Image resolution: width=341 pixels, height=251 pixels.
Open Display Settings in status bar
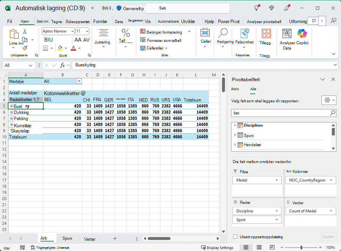(217, 248)
